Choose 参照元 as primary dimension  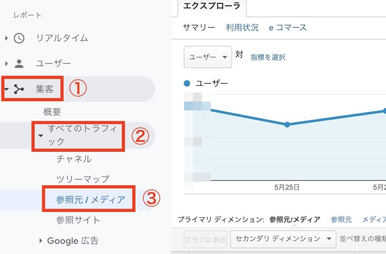coord(341,220)
